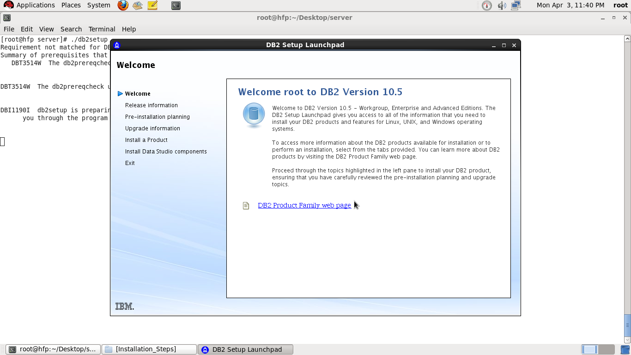Select Install a Product in the launchpad

click(146, 140)
